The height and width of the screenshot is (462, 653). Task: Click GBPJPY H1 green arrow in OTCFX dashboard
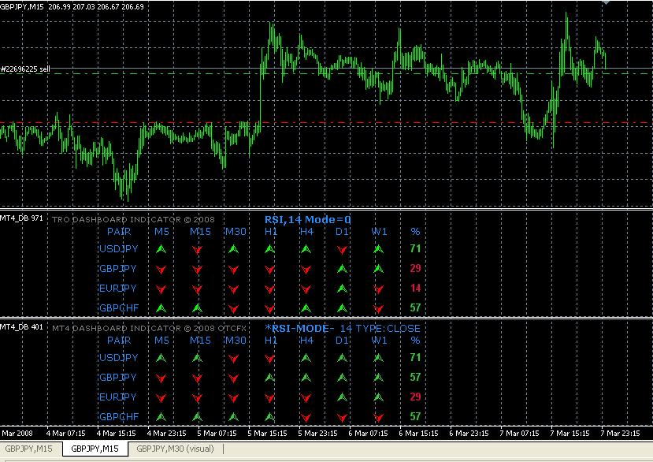[x=269, y=378]
